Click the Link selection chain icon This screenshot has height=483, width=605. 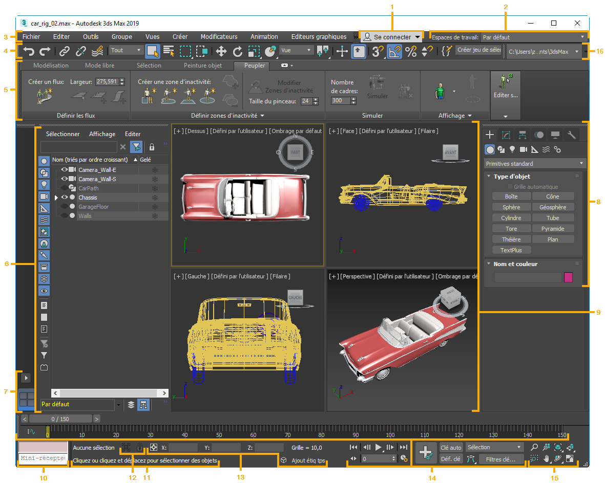(x=64, y=51)
